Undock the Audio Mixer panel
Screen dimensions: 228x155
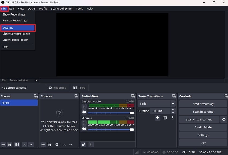(133, 96)
